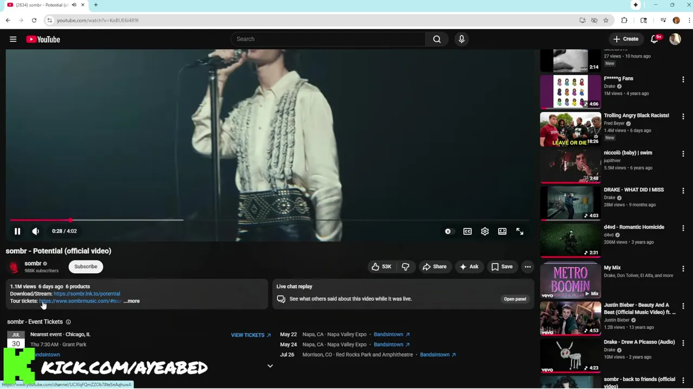Open Bandsintown link for May 22 Napa

[x=391, y=334]
